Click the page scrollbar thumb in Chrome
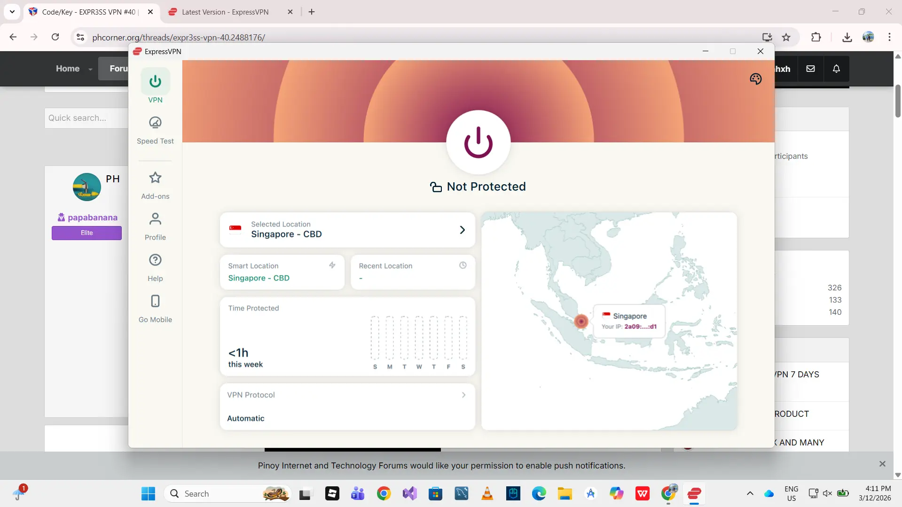 click(898, 101)
